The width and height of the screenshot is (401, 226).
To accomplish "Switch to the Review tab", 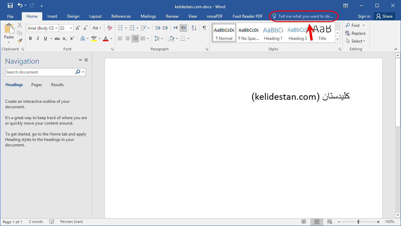I will (172, 16).
